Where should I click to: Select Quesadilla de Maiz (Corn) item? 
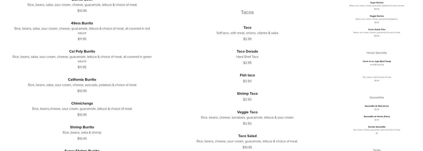click(376, 106)
